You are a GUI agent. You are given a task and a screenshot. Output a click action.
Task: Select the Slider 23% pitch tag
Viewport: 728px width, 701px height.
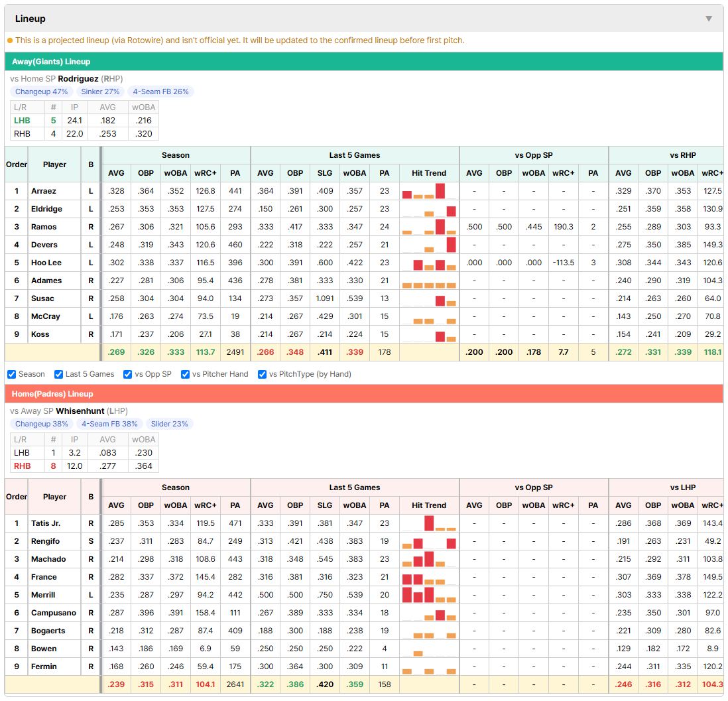coord(170,424)
